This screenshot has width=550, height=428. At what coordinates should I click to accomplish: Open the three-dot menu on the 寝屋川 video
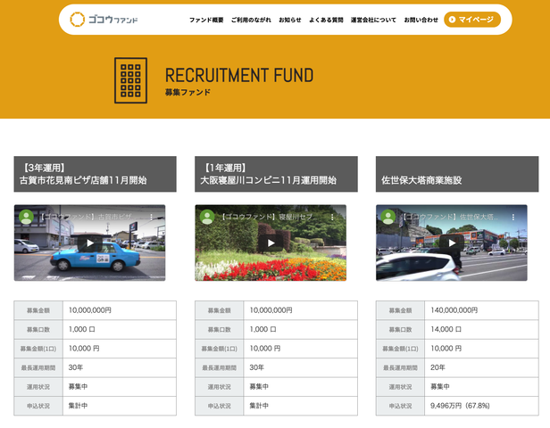pos(332,218)
